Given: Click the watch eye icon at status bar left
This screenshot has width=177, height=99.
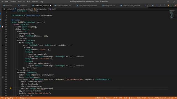Looking at the screenshot, I should (2, 98).
